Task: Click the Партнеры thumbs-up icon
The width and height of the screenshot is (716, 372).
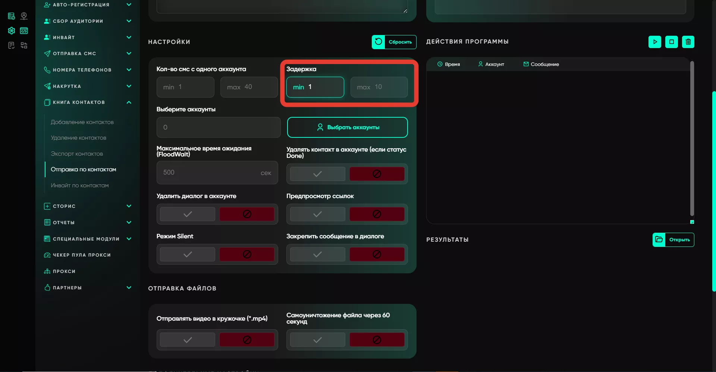Action: point(47,287)
